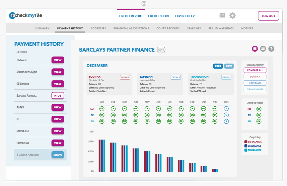The height and width of the screenshot is (186, 287).
Task: Hide the Barclays Partner account
Action: point(58,96)
